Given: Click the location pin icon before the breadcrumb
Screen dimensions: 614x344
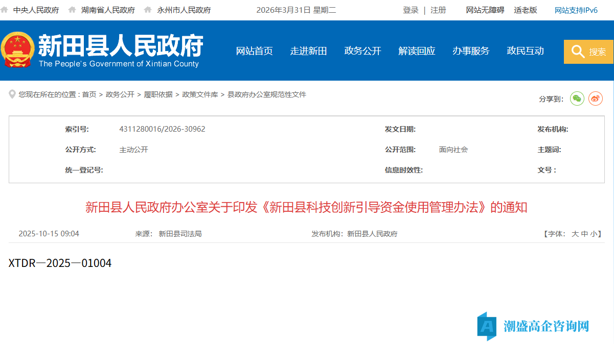Looking at the screenshot, I should click(12, 94).
